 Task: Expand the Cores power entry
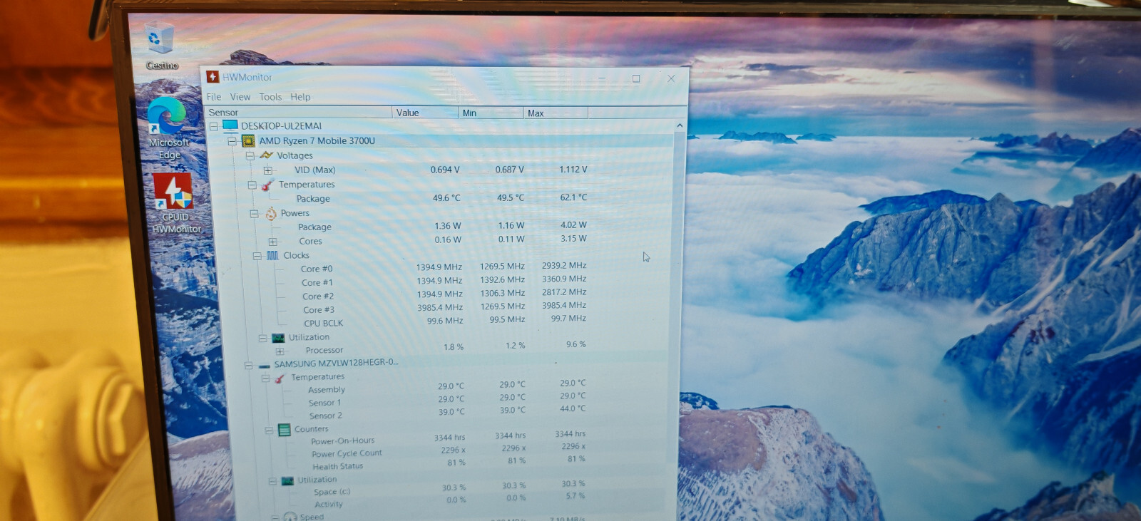[x=272, y=242]
